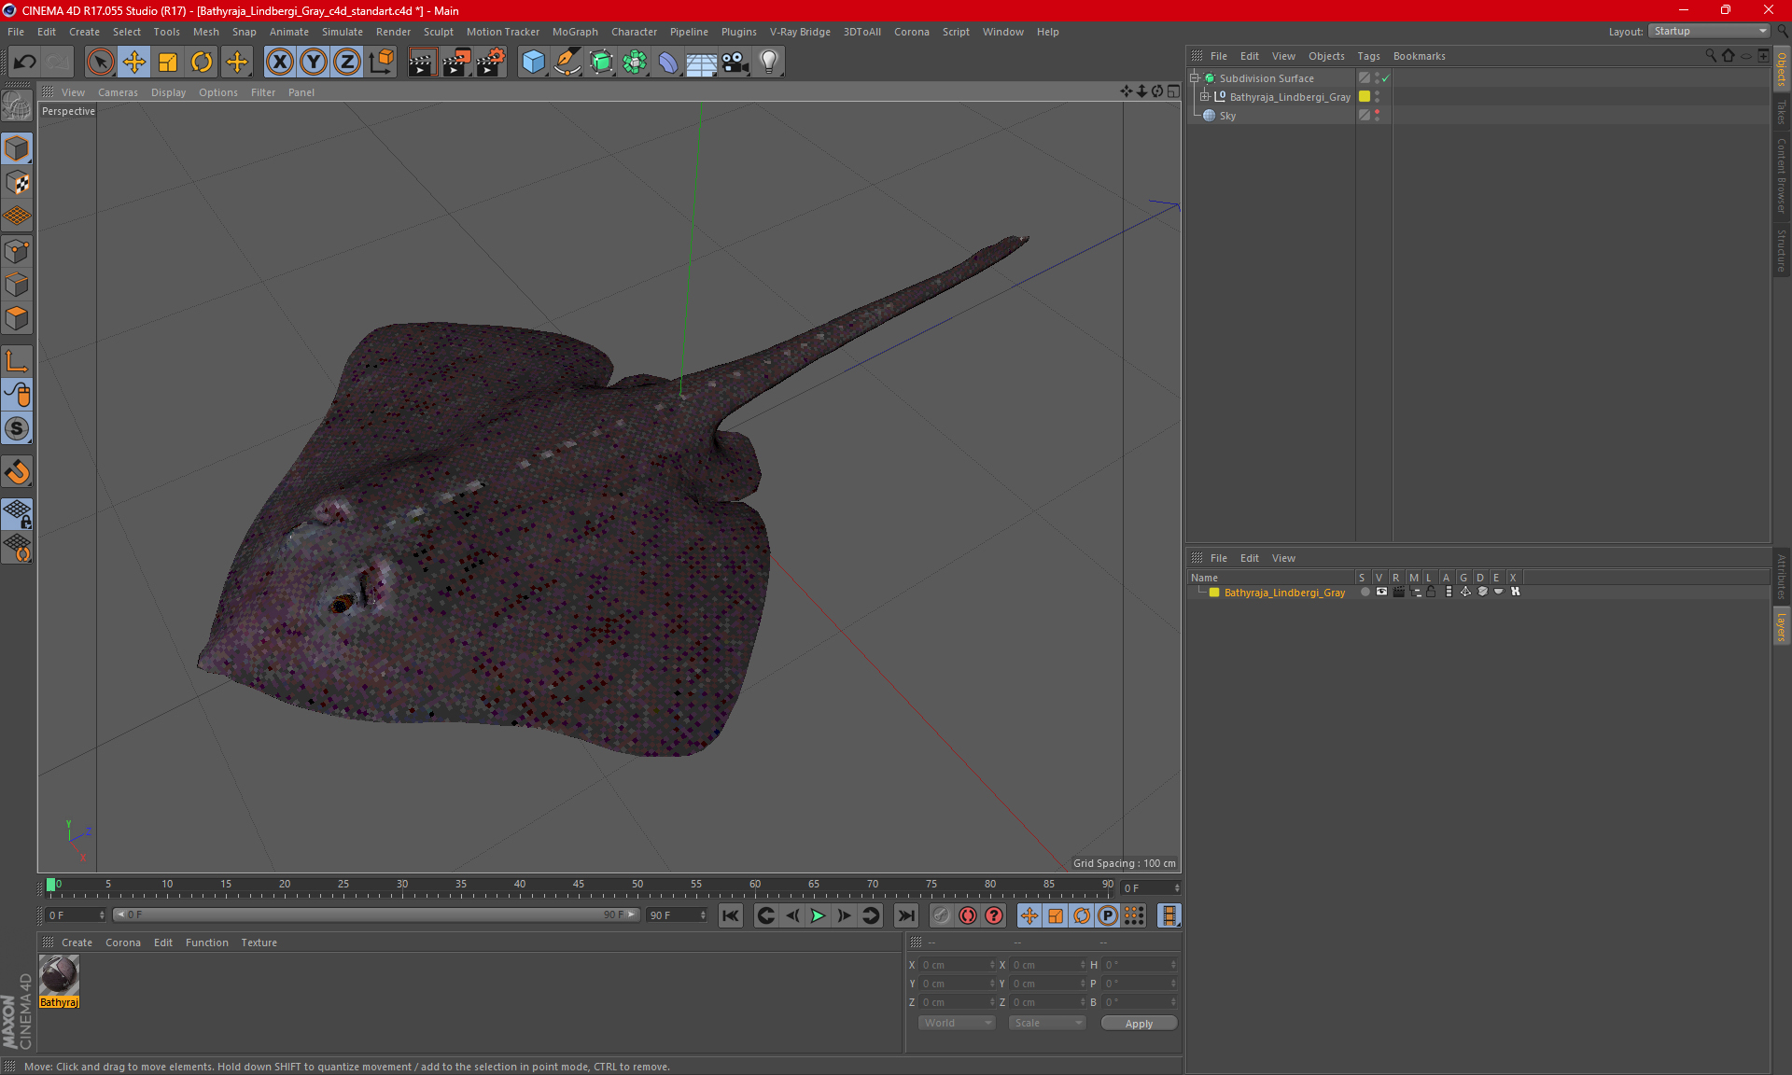The image size is (1792, 1075).
Task: Add a Cube primitive object
Action: click(533, 63)
